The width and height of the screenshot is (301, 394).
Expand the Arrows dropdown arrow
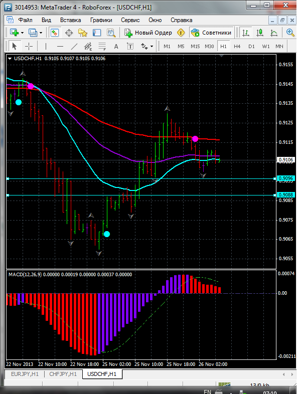point(152,47)
